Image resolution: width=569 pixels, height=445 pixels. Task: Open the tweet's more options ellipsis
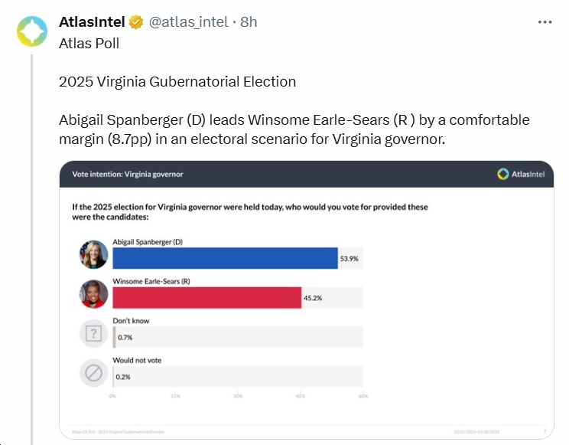[545, 22]
